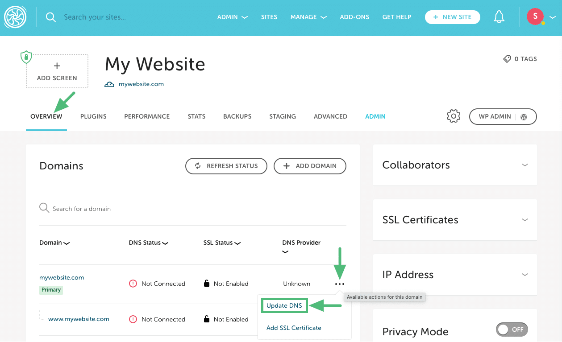The width and height of the screenshot is (562, 342).
Task: Click the ADD DOMAIN button
Action: [x=310, y=166]
